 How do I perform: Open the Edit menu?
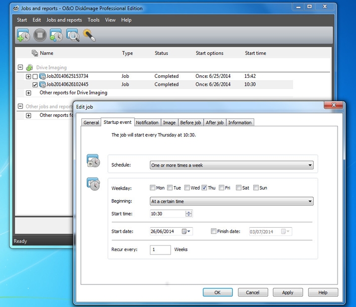click(x=36, y=20)
